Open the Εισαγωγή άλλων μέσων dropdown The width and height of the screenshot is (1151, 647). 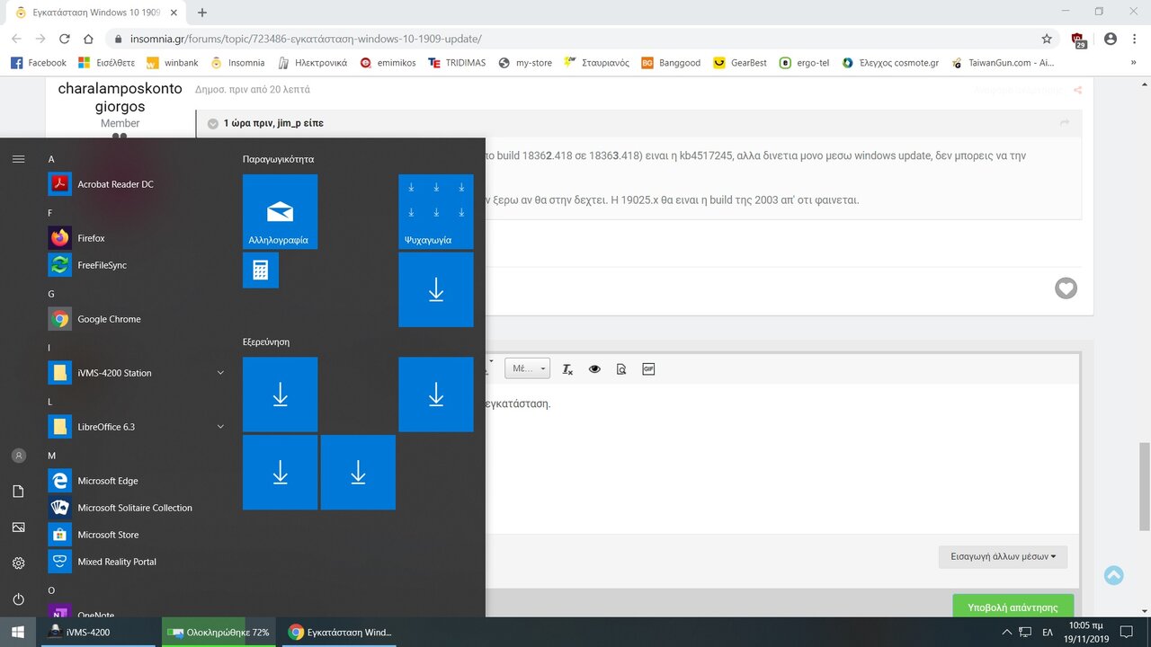(1003, 556)
